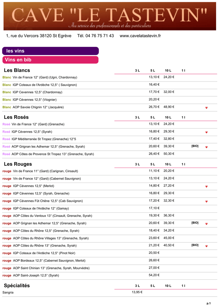
Task: Click the Sangria 13,95 € price
Action: tap(137, 292)
